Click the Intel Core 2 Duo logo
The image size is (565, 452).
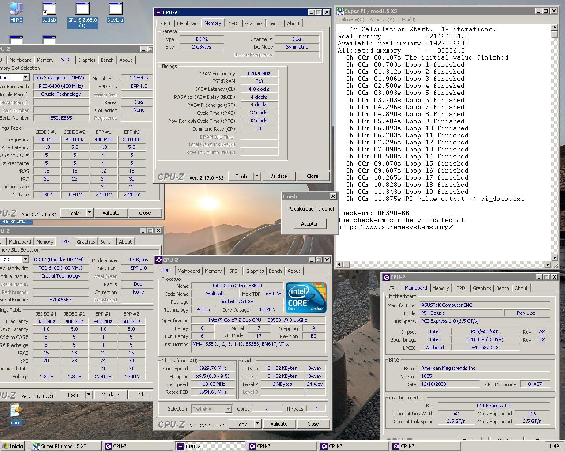306,297
